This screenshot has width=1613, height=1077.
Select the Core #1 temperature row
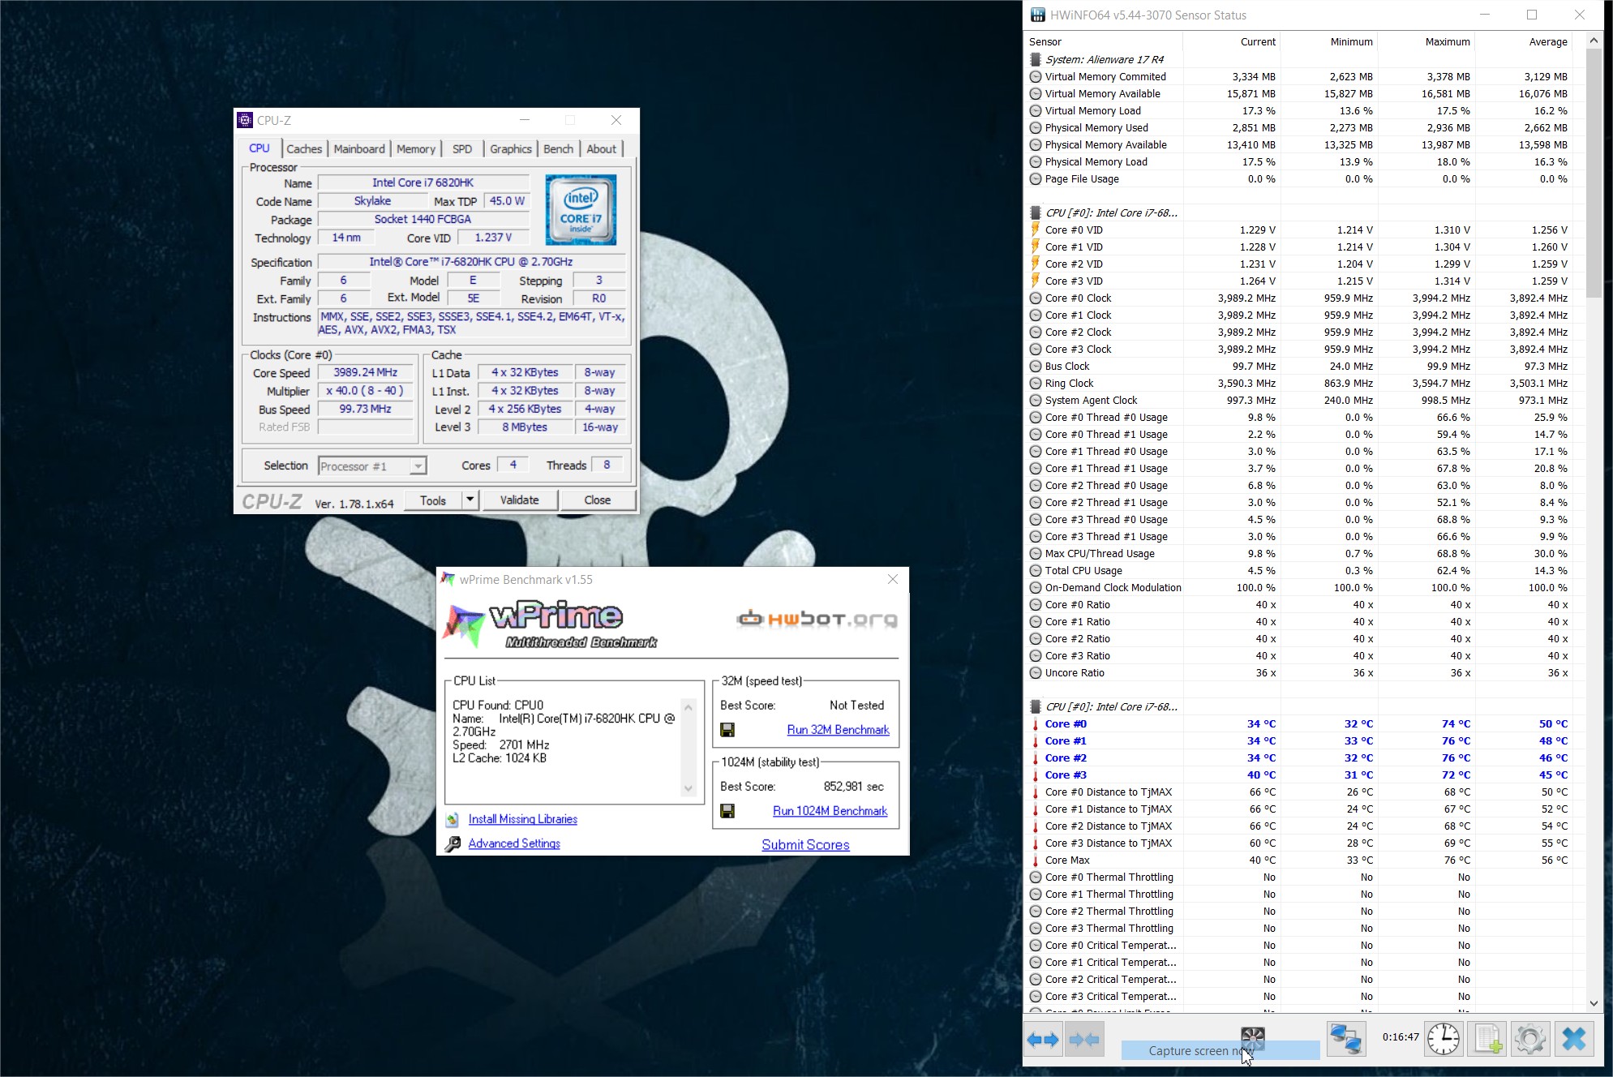1300,741
